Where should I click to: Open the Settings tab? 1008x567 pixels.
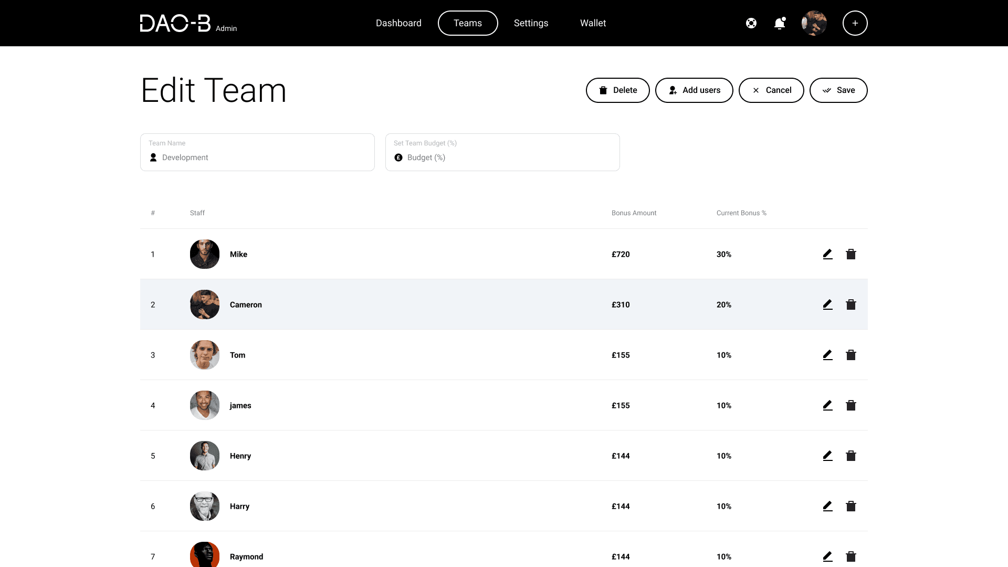coord(531,23)
